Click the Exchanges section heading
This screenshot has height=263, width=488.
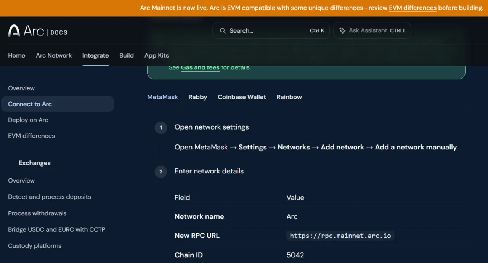point(35,163)
